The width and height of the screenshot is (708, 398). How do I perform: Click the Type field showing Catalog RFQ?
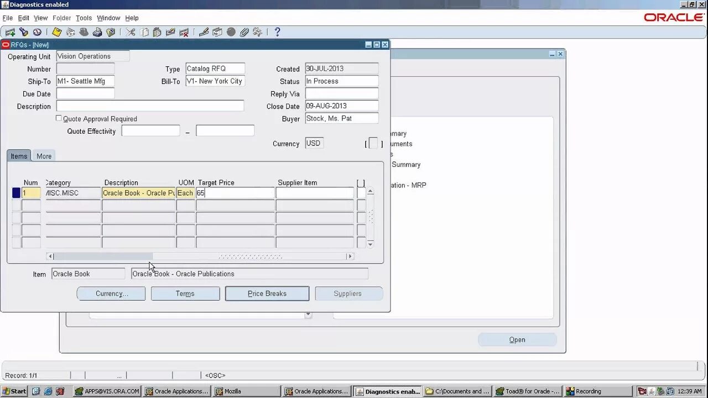coord(215,69)
